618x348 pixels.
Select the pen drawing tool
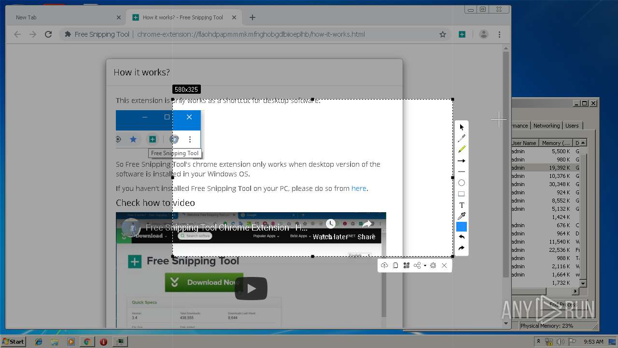pos(462,138)
